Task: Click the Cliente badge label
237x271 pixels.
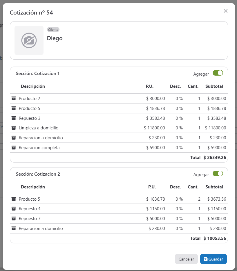Action: (53, 30)
